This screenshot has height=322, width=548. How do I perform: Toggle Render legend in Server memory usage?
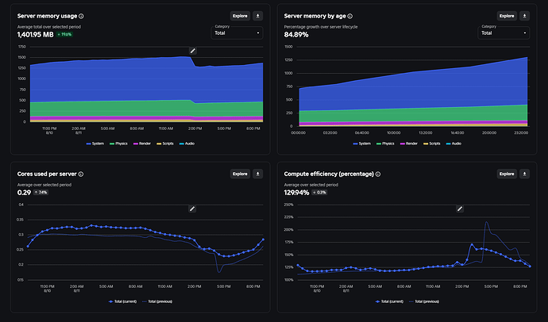tap(142, 144)
